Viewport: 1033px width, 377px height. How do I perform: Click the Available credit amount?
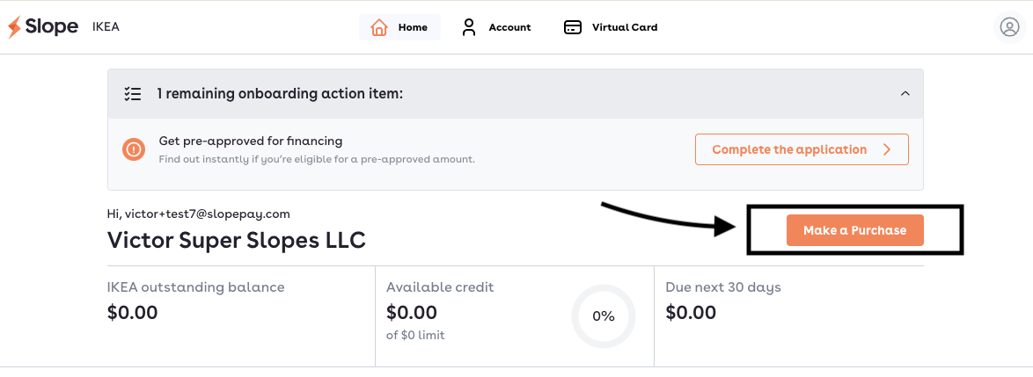pos(411,312)
